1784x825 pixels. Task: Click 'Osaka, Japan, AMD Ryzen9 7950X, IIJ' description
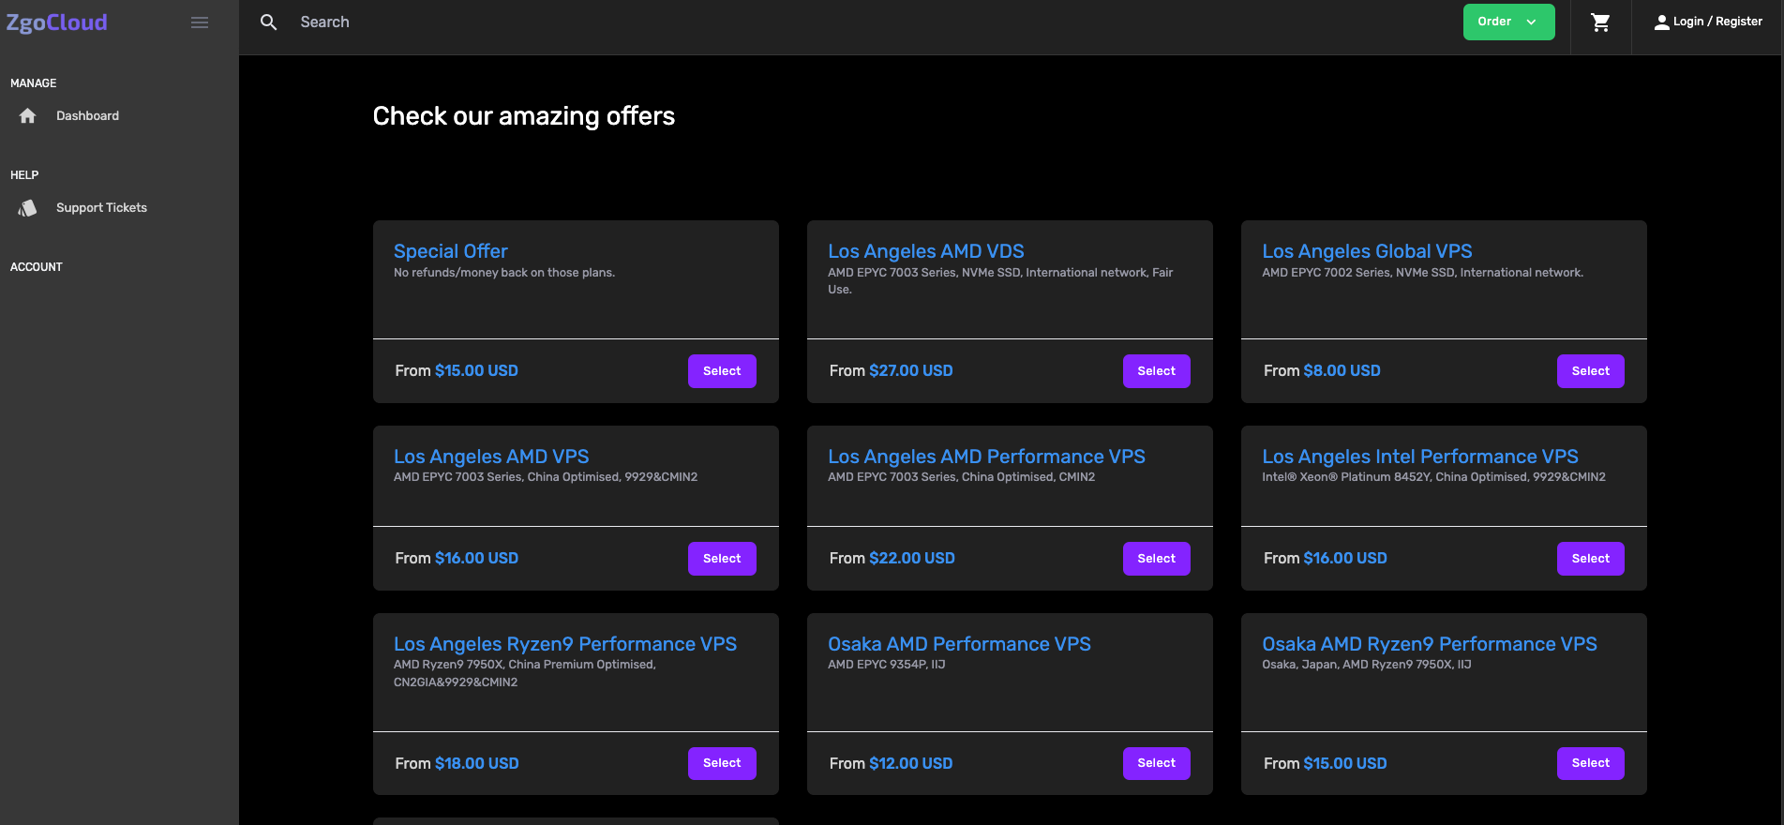point(1366,665)
